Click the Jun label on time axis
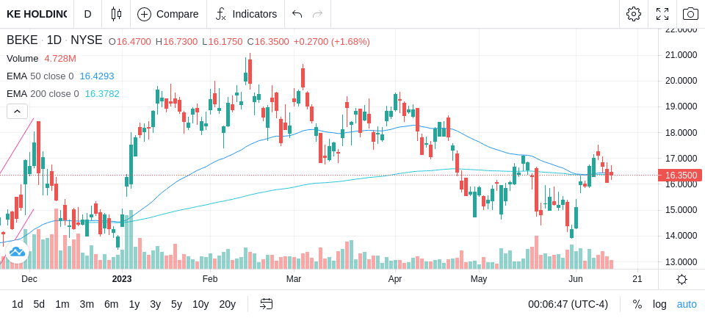Screen dimensions: 705x318 (x=576, y=279)
